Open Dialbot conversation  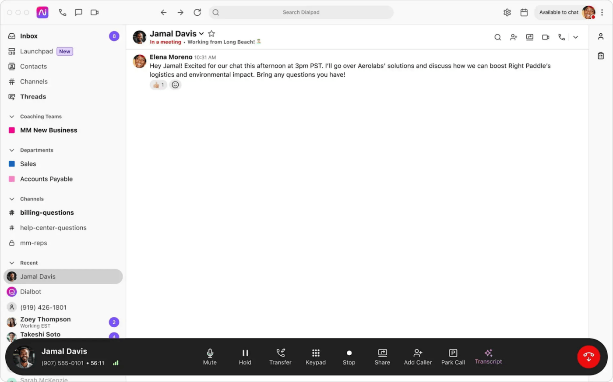(63, 292)
